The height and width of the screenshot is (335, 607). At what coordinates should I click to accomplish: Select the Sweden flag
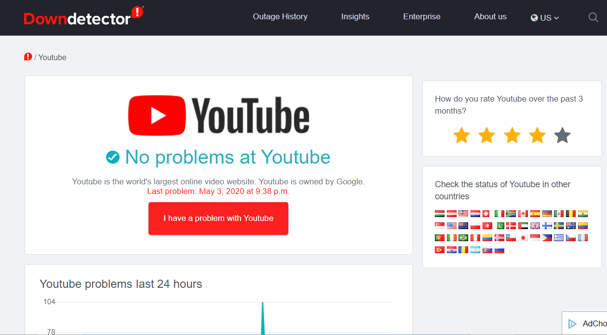[x=559, y=226]
